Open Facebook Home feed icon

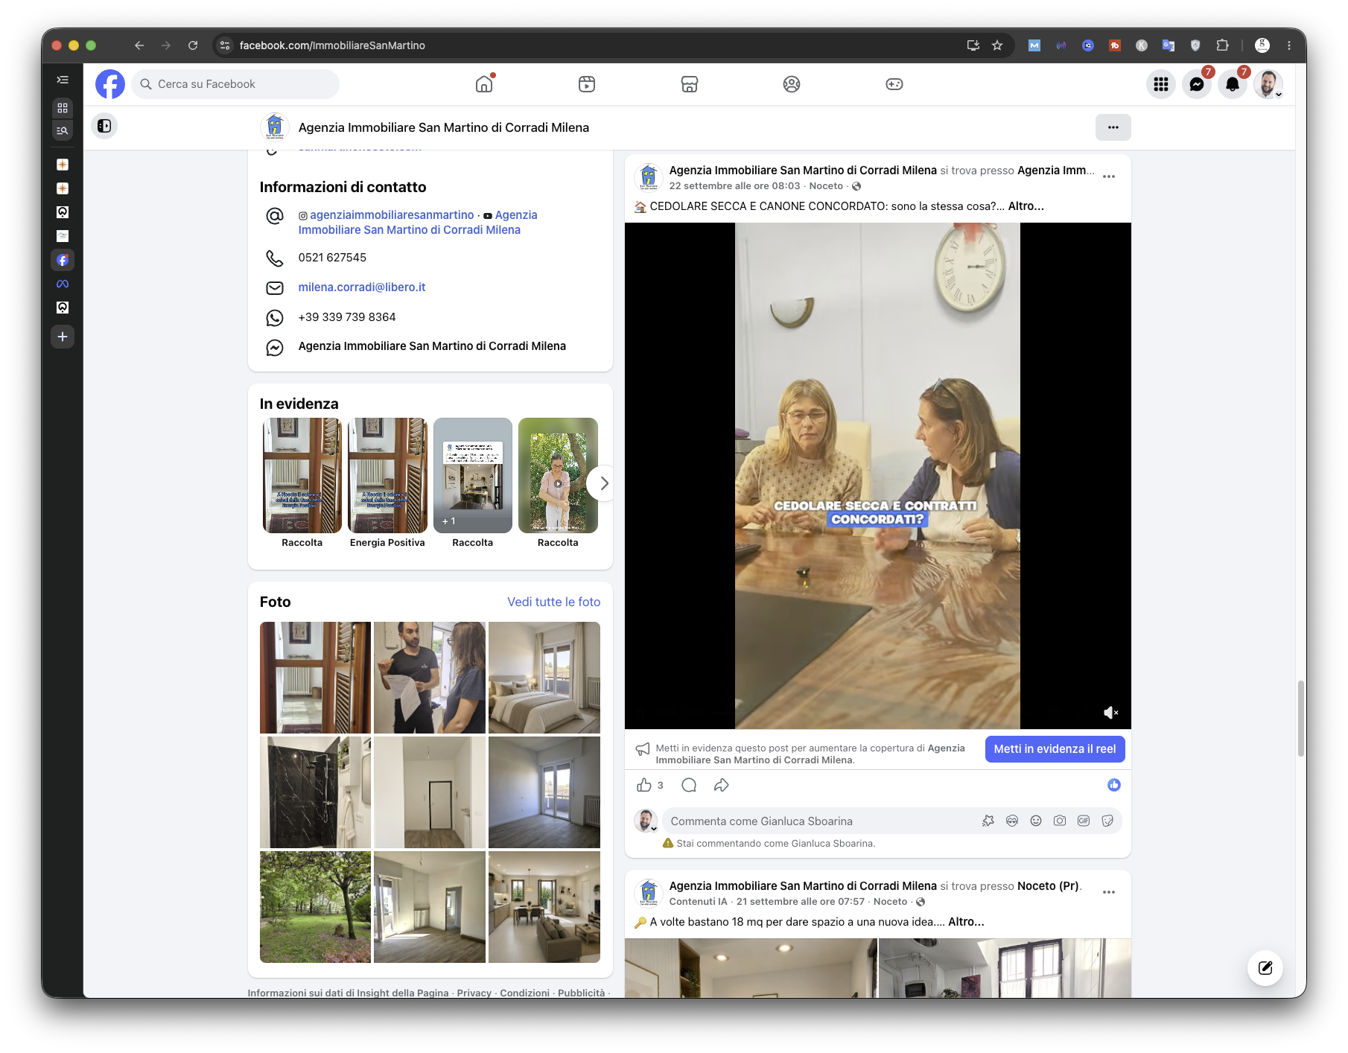click(x=484, y=84)
